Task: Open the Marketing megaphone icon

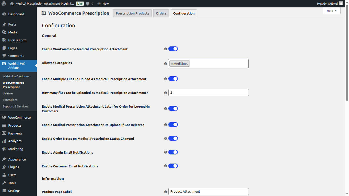Action: coord(4,149)
